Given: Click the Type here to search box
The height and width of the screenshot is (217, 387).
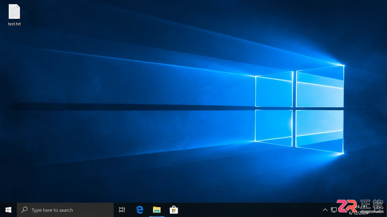Looking at the screenshot, I should click(65, 210).
